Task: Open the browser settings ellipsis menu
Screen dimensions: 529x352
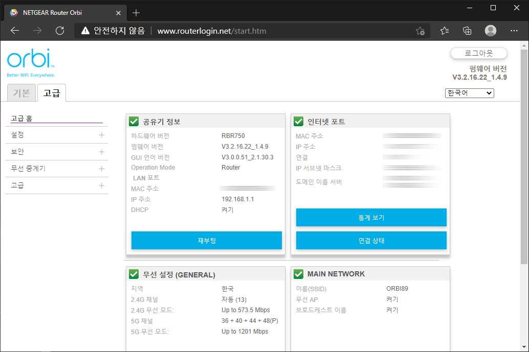Action: tap(514, 31)
